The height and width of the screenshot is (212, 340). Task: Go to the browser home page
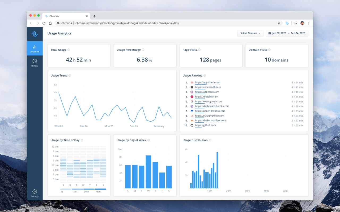(x=50, y=23)
